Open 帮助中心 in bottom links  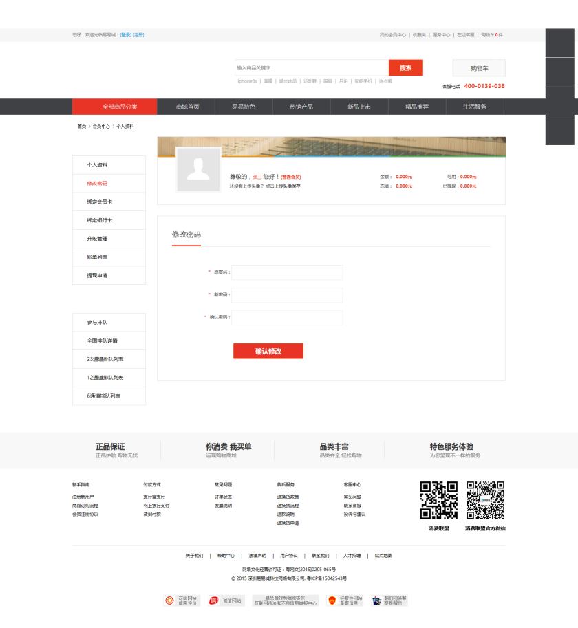pos(226,556)
